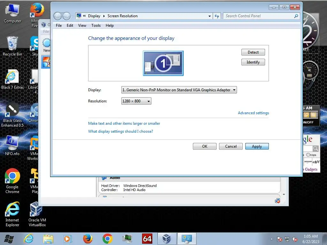Click the breadcrumb double chevron before Display
Viewport: 327px width, 245px height.
(84, 16)
